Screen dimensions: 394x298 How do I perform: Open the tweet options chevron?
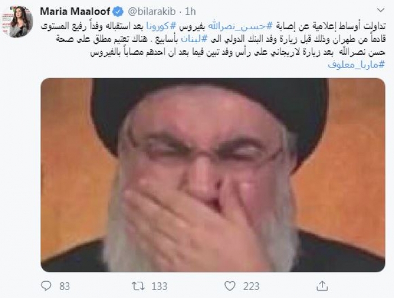[381, 10]
